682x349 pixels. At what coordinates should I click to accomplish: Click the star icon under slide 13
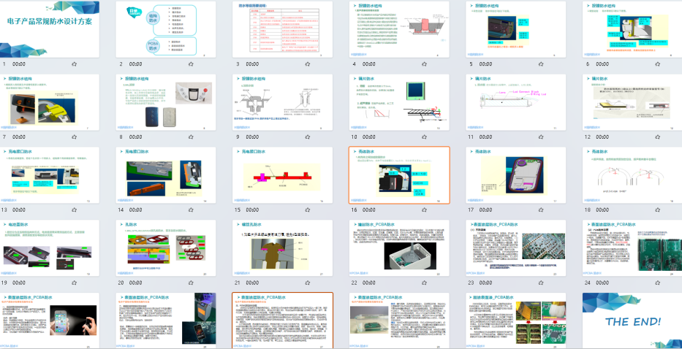click(75, 210)
